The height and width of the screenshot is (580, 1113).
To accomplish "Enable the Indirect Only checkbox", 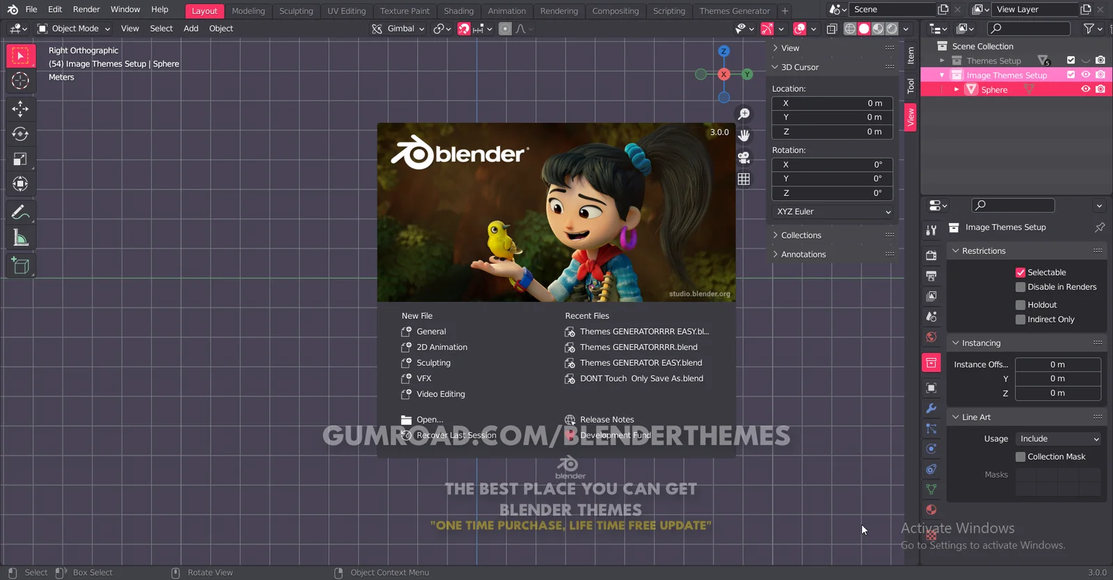I will click(x=1020, y=320).
